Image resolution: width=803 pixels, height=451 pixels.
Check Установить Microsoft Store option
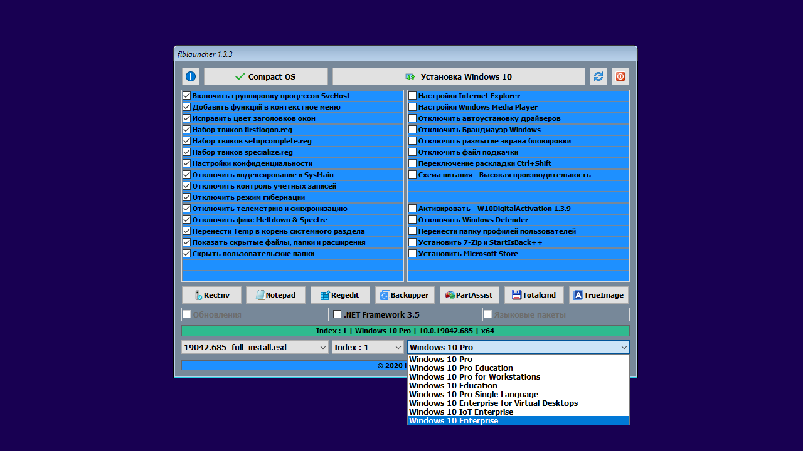(x=413, y=254)
